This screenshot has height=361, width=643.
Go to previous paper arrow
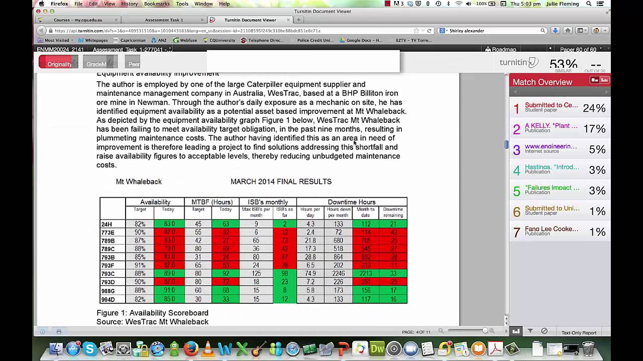[x=550, y=49]
